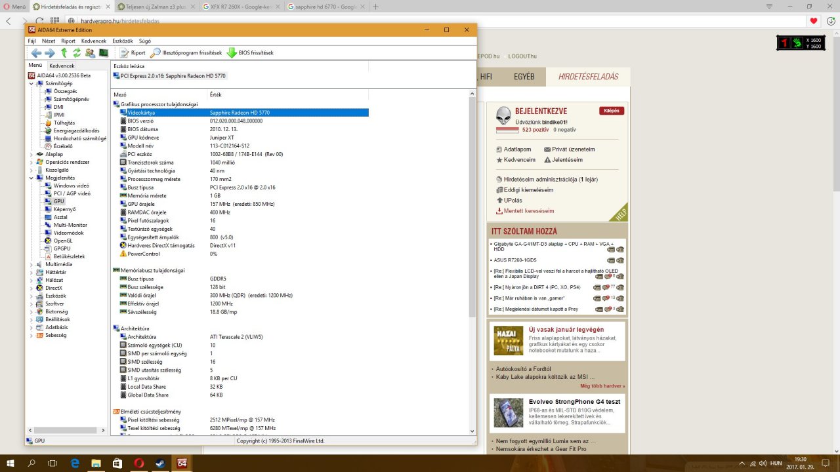This screenshot has height=472, width=840.
Task: Go forward with AIDA64 blue right arrow
Action: pos(49,53)
